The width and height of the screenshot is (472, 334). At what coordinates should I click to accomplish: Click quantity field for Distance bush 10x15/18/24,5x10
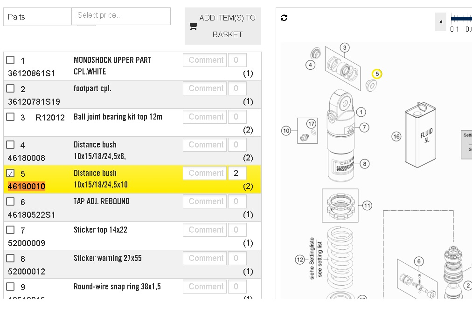click(237, 173)
